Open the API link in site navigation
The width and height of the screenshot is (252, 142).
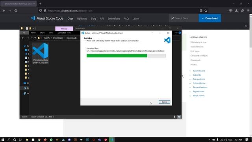(102, 19)
